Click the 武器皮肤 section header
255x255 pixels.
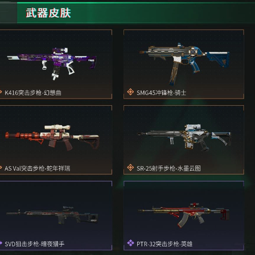click(x=48, y=13)
